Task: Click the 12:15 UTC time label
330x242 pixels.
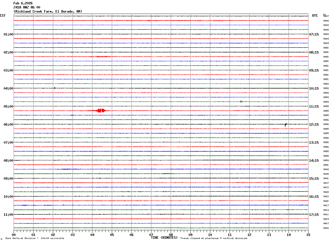Action: [x=314, y=125]
